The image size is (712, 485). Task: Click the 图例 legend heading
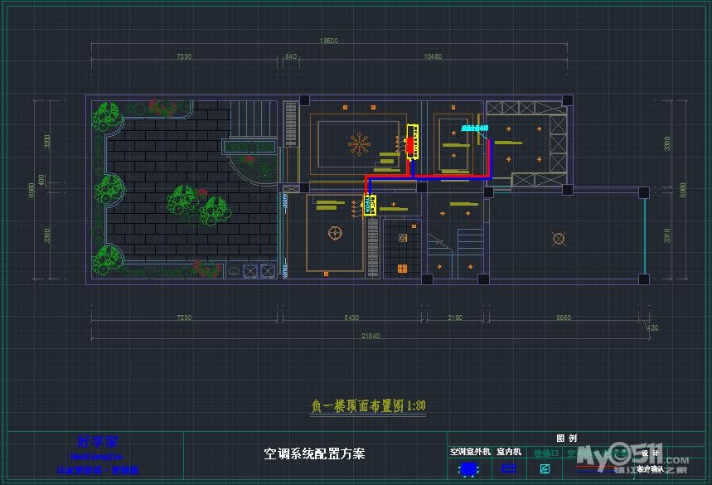(567, 439)
